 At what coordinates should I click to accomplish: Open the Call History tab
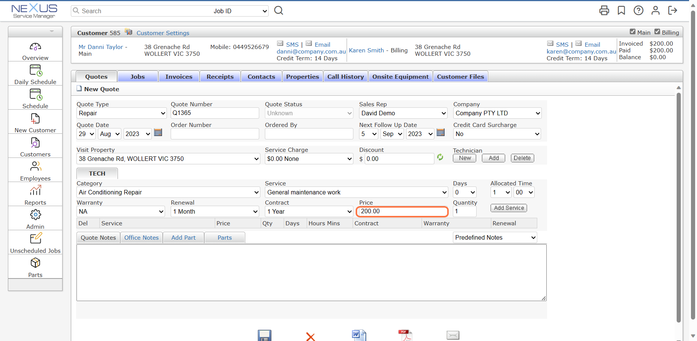click(345, 76)
